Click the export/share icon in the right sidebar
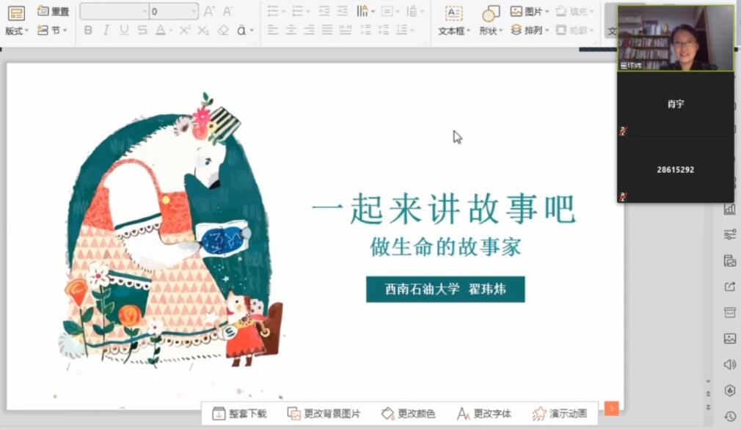 pos(730,286)
